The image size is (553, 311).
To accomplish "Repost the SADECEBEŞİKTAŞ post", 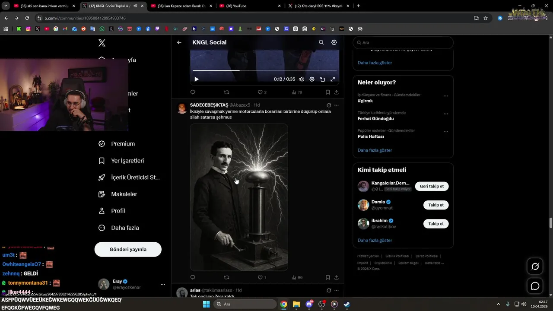I will click(x=226, y=277).
